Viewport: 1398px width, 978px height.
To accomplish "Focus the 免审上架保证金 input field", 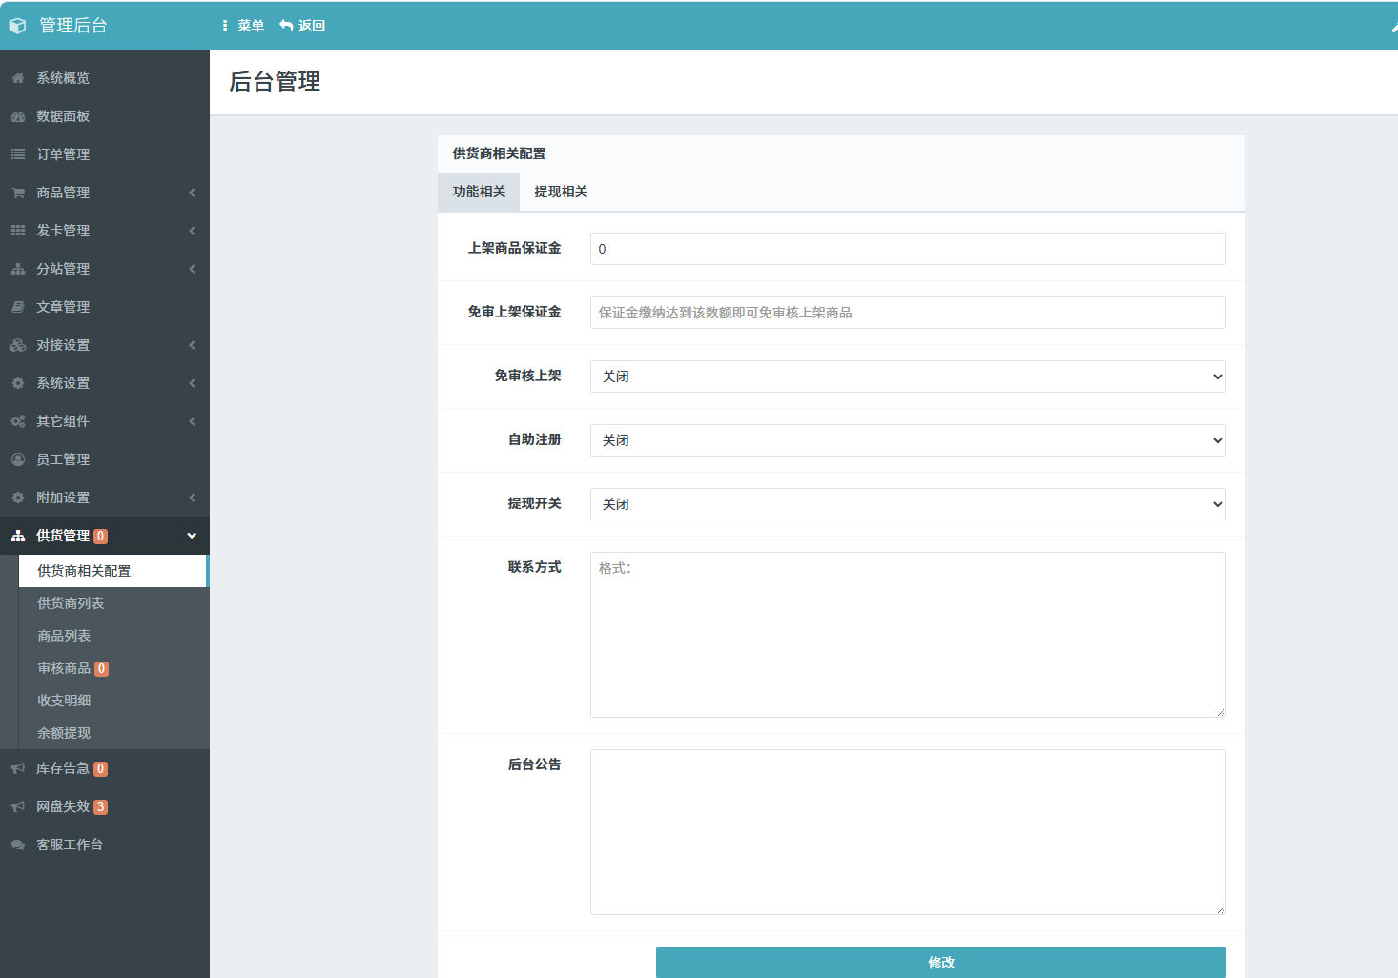I will coord(908,313).
